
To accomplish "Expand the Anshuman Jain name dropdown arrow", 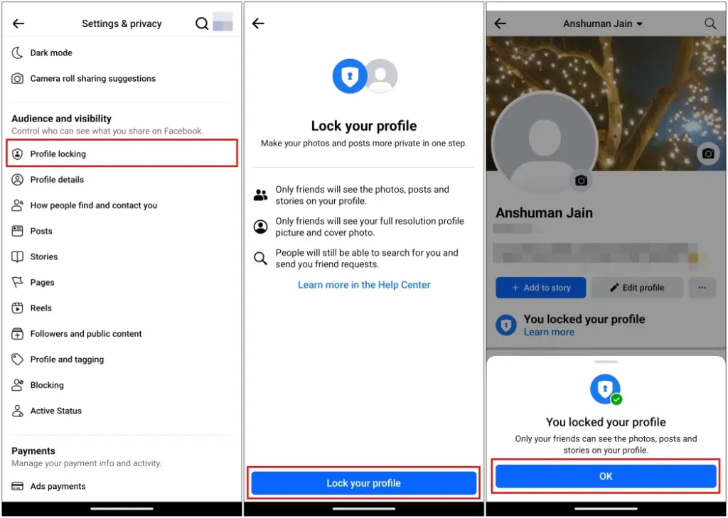I will tap(639, 23).
